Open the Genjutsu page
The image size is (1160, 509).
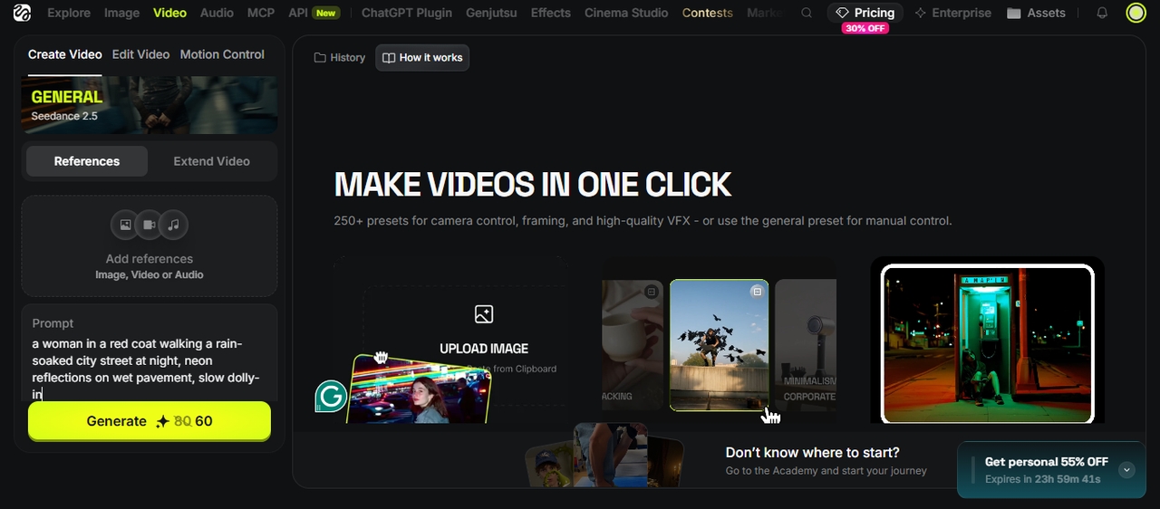click(x=492, y=13)
